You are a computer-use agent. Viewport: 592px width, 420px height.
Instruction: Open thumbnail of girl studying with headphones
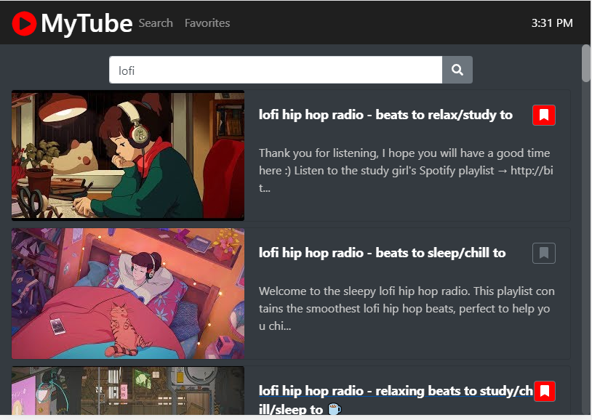128,155
